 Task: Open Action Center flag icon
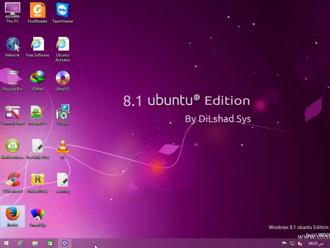[284, 243]
